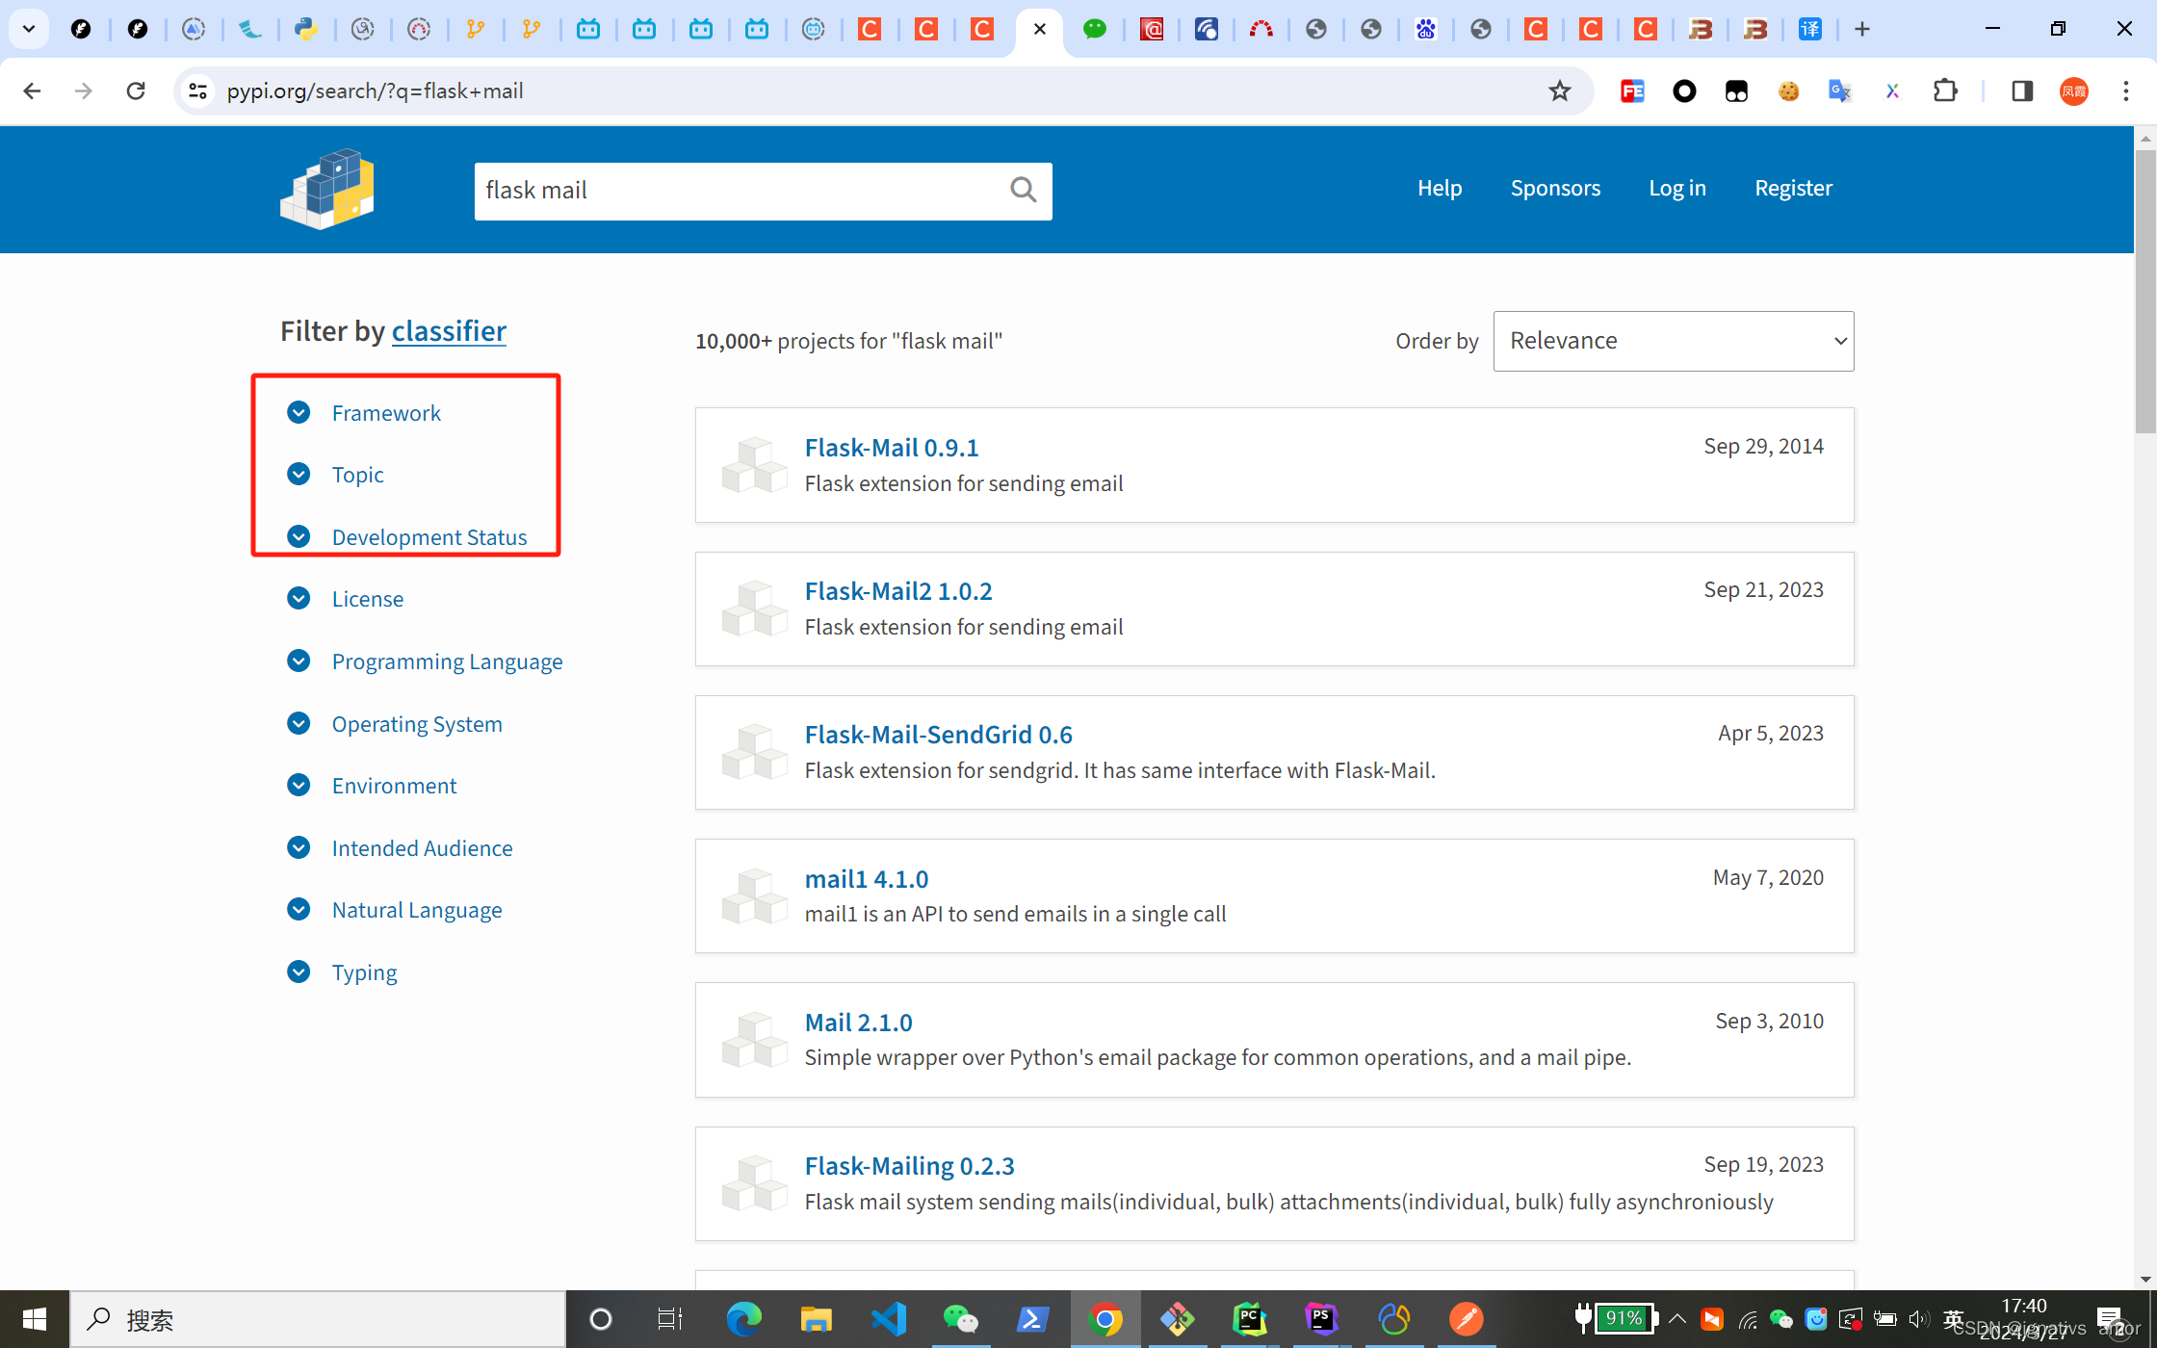Open Flask-Mail2 1.0.2 package page
The image size is (2157, 1348).
click(897, 592)
